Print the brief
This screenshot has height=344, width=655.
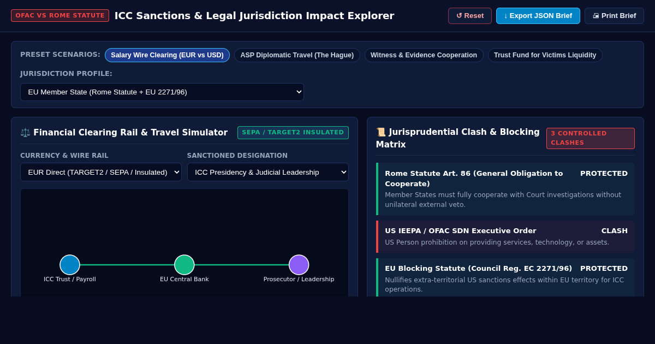(614, 16)
